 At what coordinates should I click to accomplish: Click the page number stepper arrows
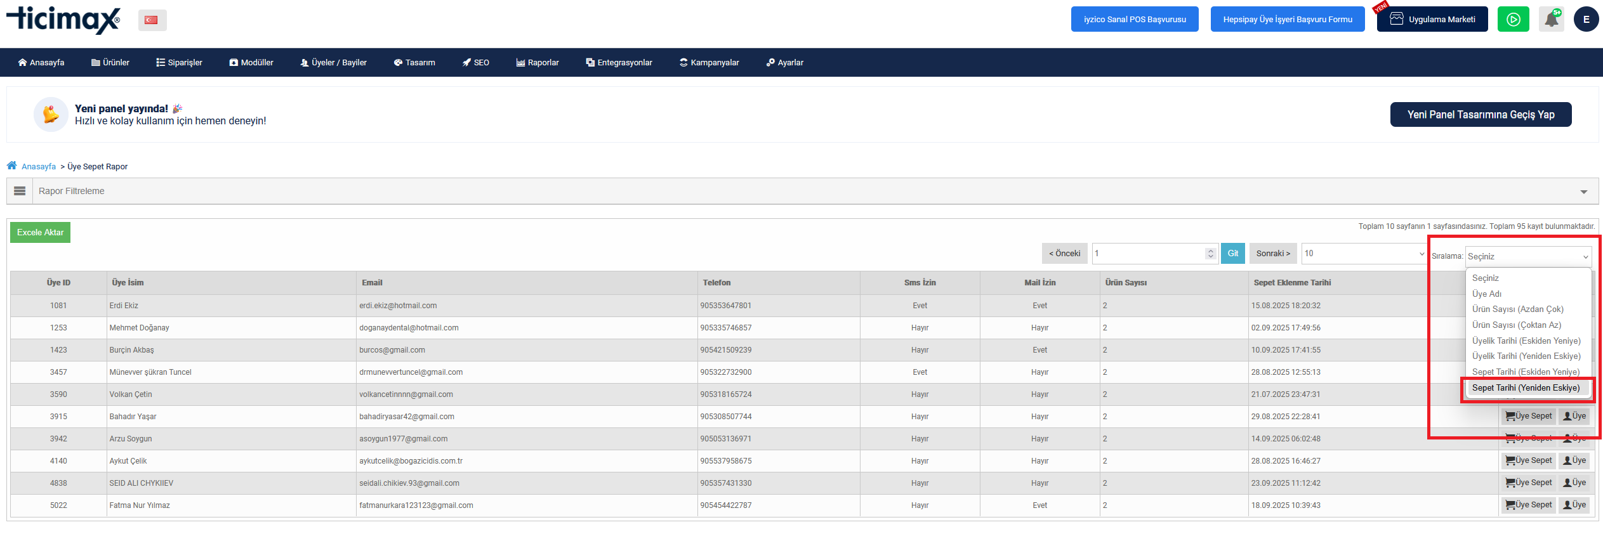coord(1210,254)
